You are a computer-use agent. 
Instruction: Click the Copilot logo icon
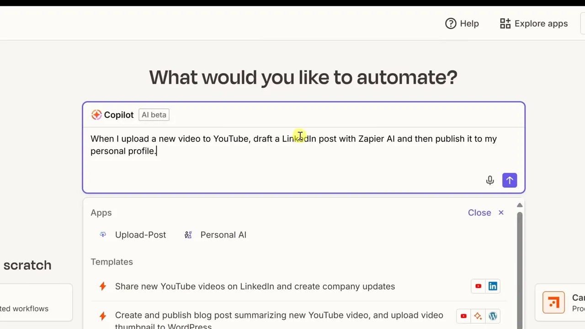click(x=96, y=115)
